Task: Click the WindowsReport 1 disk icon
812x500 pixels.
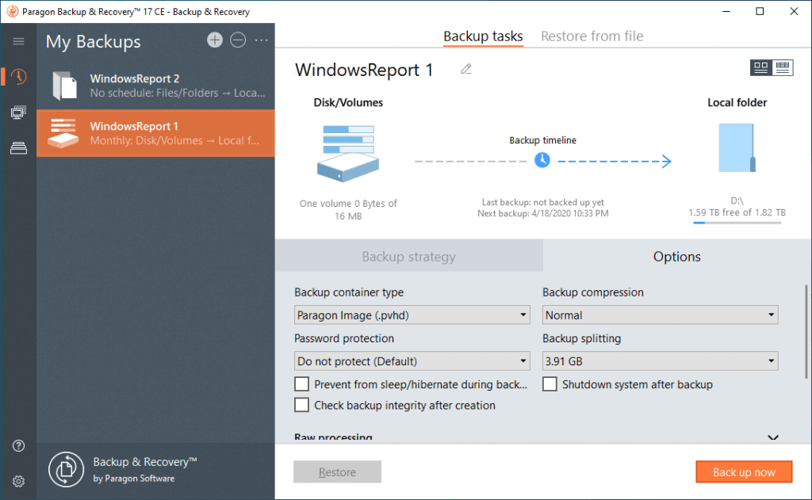Action: point(63,133)
